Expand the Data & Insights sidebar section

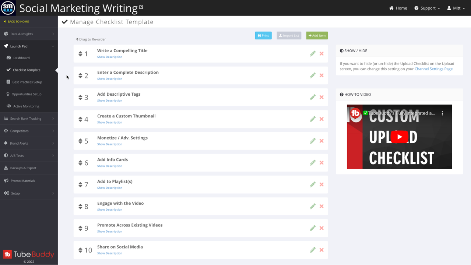click(29, 34)
